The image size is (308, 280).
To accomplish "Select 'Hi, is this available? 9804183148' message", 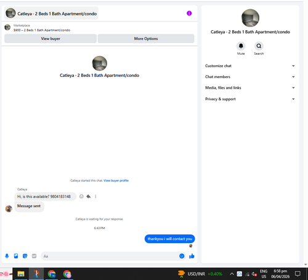I will [45, 196].
